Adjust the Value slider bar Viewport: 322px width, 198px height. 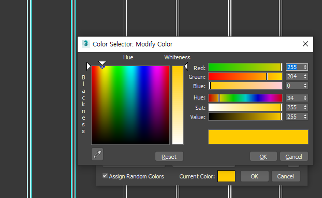pos(245,117)
